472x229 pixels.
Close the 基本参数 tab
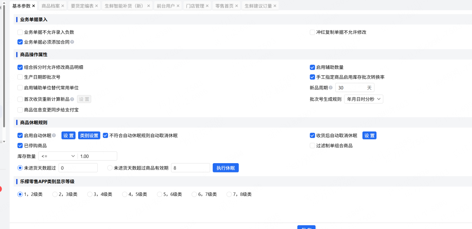(x=34, y=6)
